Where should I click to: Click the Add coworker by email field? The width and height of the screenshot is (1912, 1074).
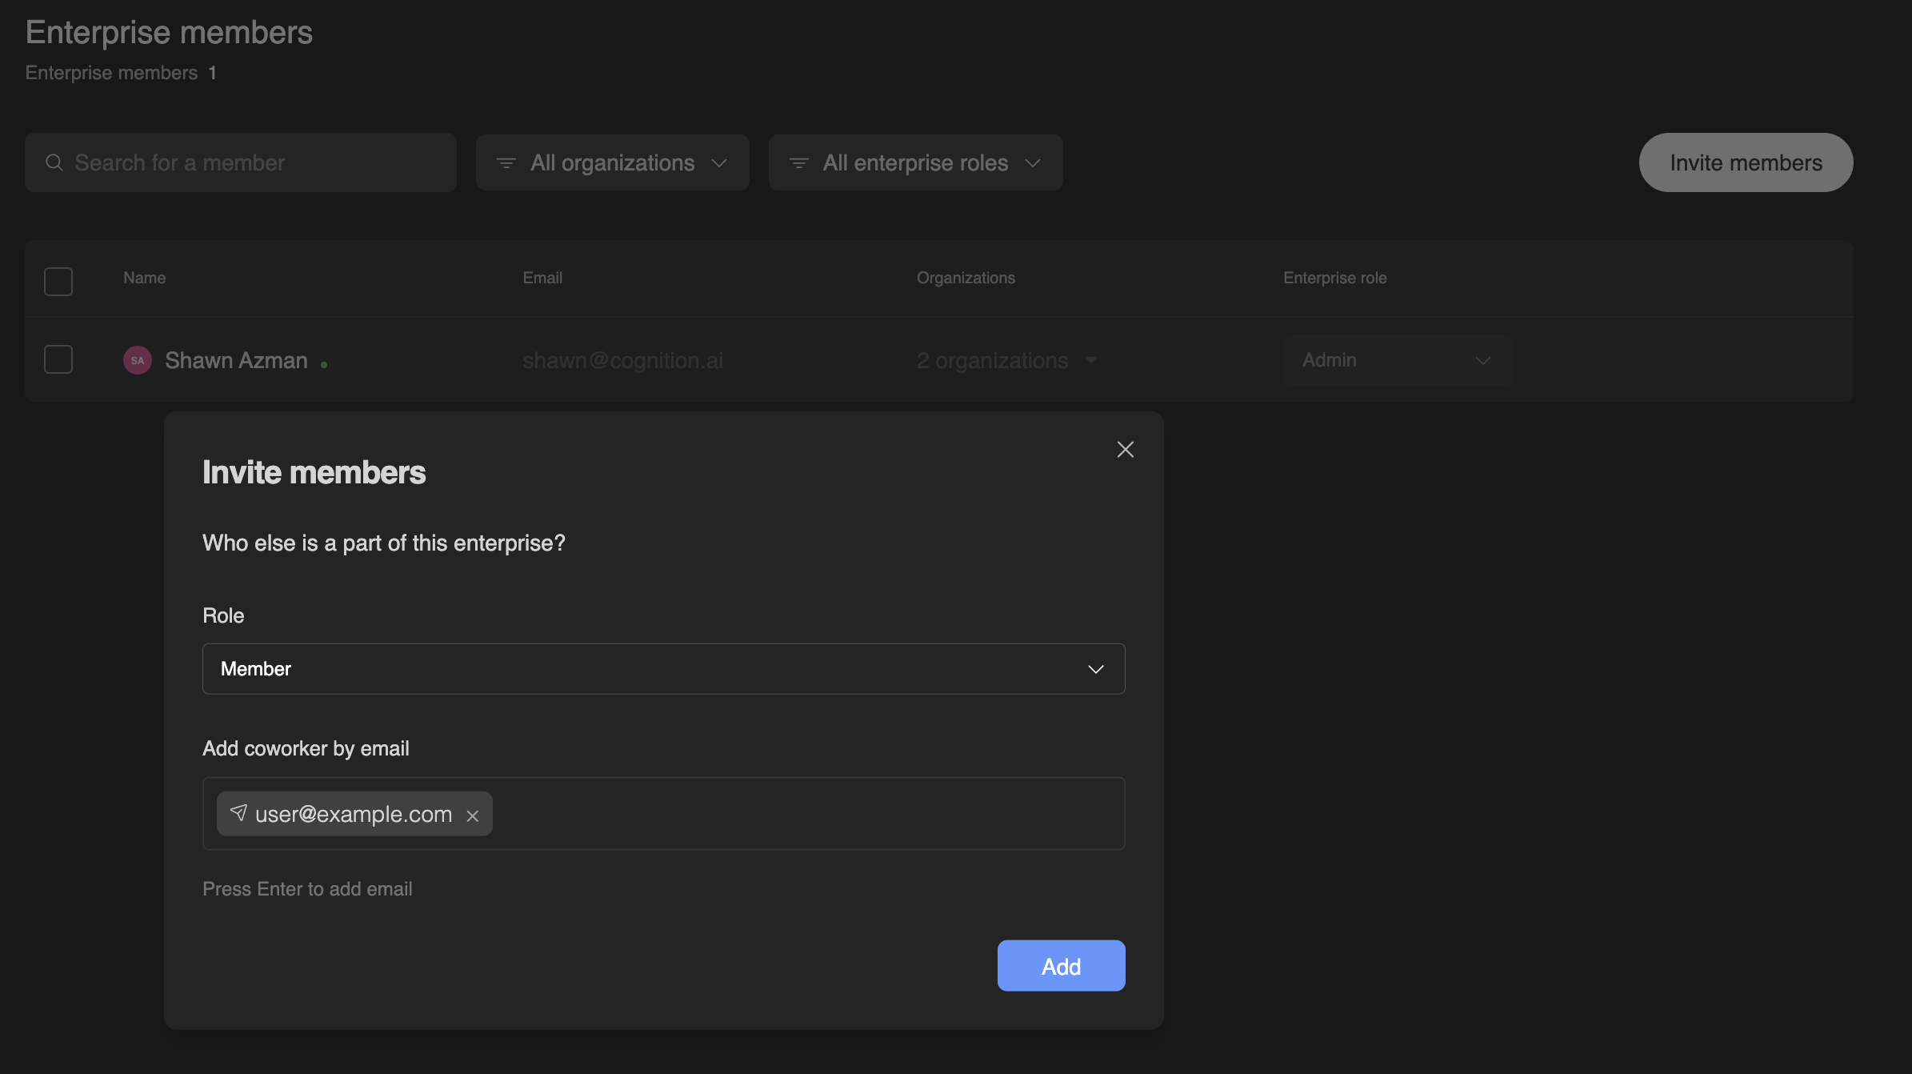point(800,813)
